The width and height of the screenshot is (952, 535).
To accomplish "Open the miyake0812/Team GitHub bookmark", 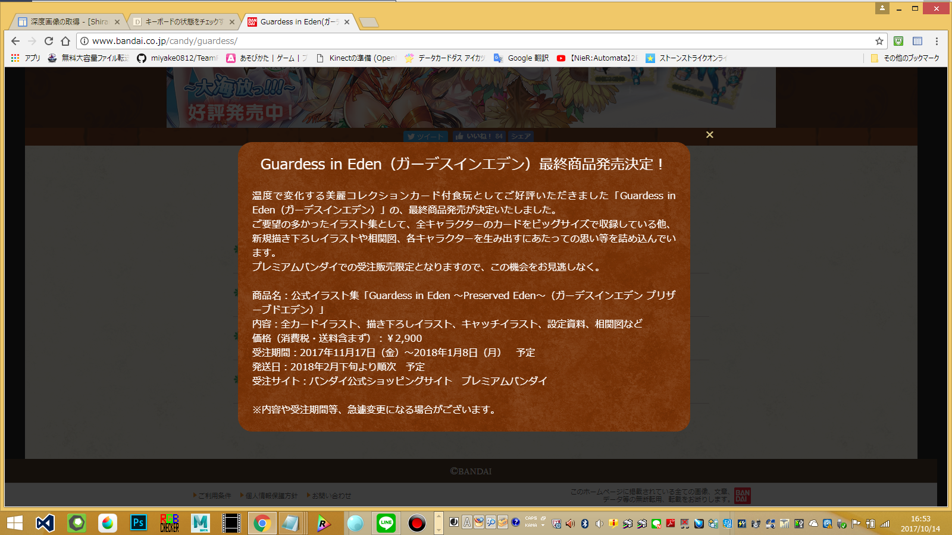I will 177,58.
